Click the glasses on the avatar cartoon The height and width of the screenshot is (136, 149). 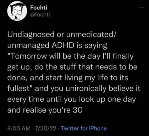pyautogui.click(x=18, y=12)
